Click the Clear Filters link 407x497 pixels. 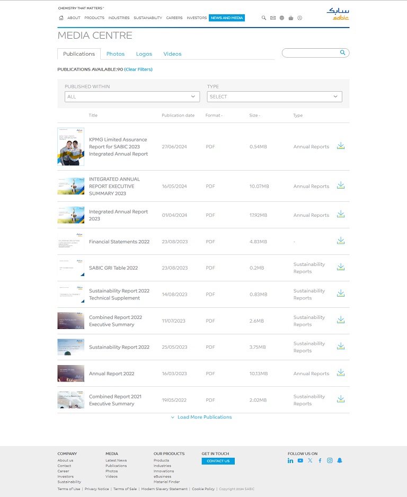pyautogui.click(x=138, y=69)
